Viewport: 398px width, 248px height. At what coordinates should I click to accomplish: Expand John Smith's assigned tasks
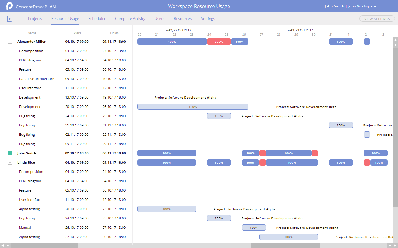click(x=10, y=153)
